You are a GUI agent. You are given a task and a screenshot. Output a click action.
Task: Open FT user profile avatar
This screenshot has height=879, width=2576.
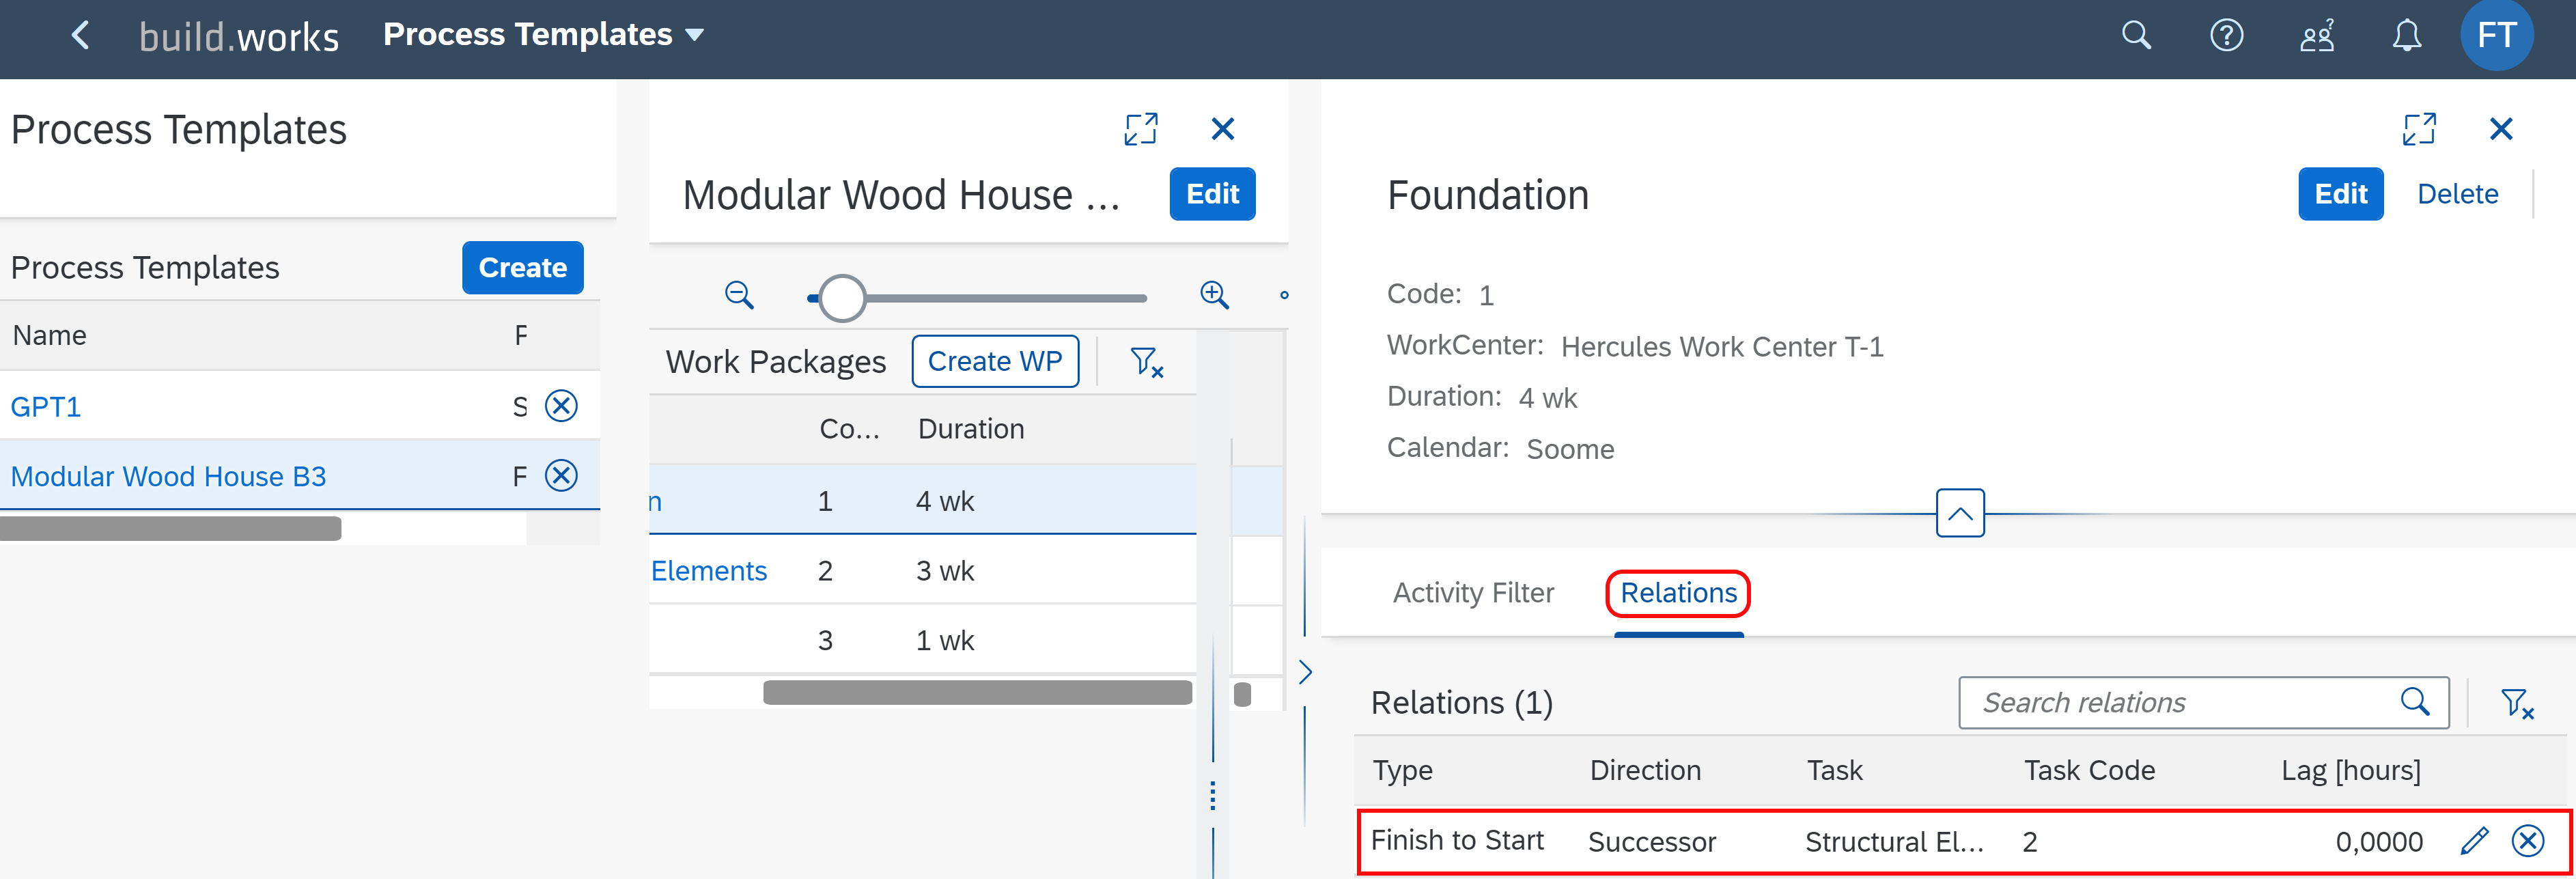click(2496, 35)
